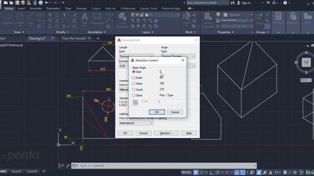Click the MODEL status bar button
This screenshot has width=314, height=176.
[186, 173]
